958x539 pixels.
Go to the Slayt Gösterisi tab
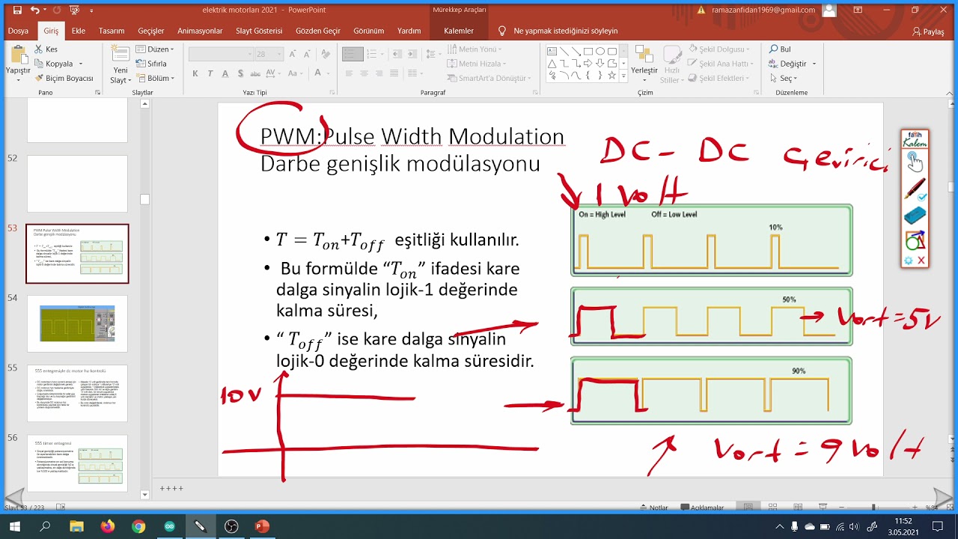[259, 31]
